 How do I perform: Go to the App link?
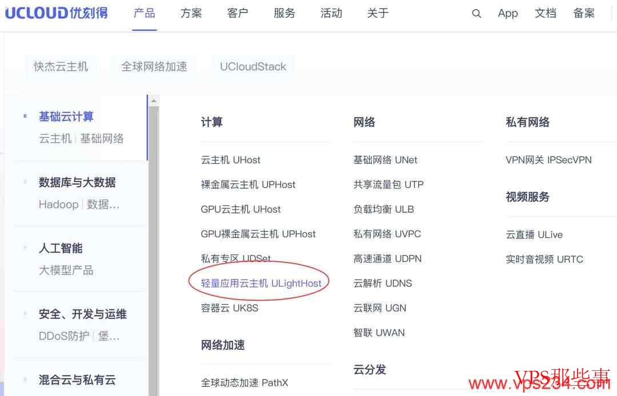click(x=508, y=13)
